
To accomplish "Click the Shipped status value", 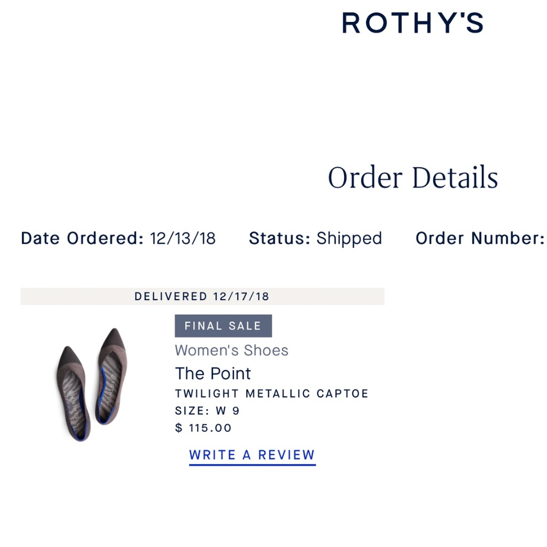I will (349, 238).
